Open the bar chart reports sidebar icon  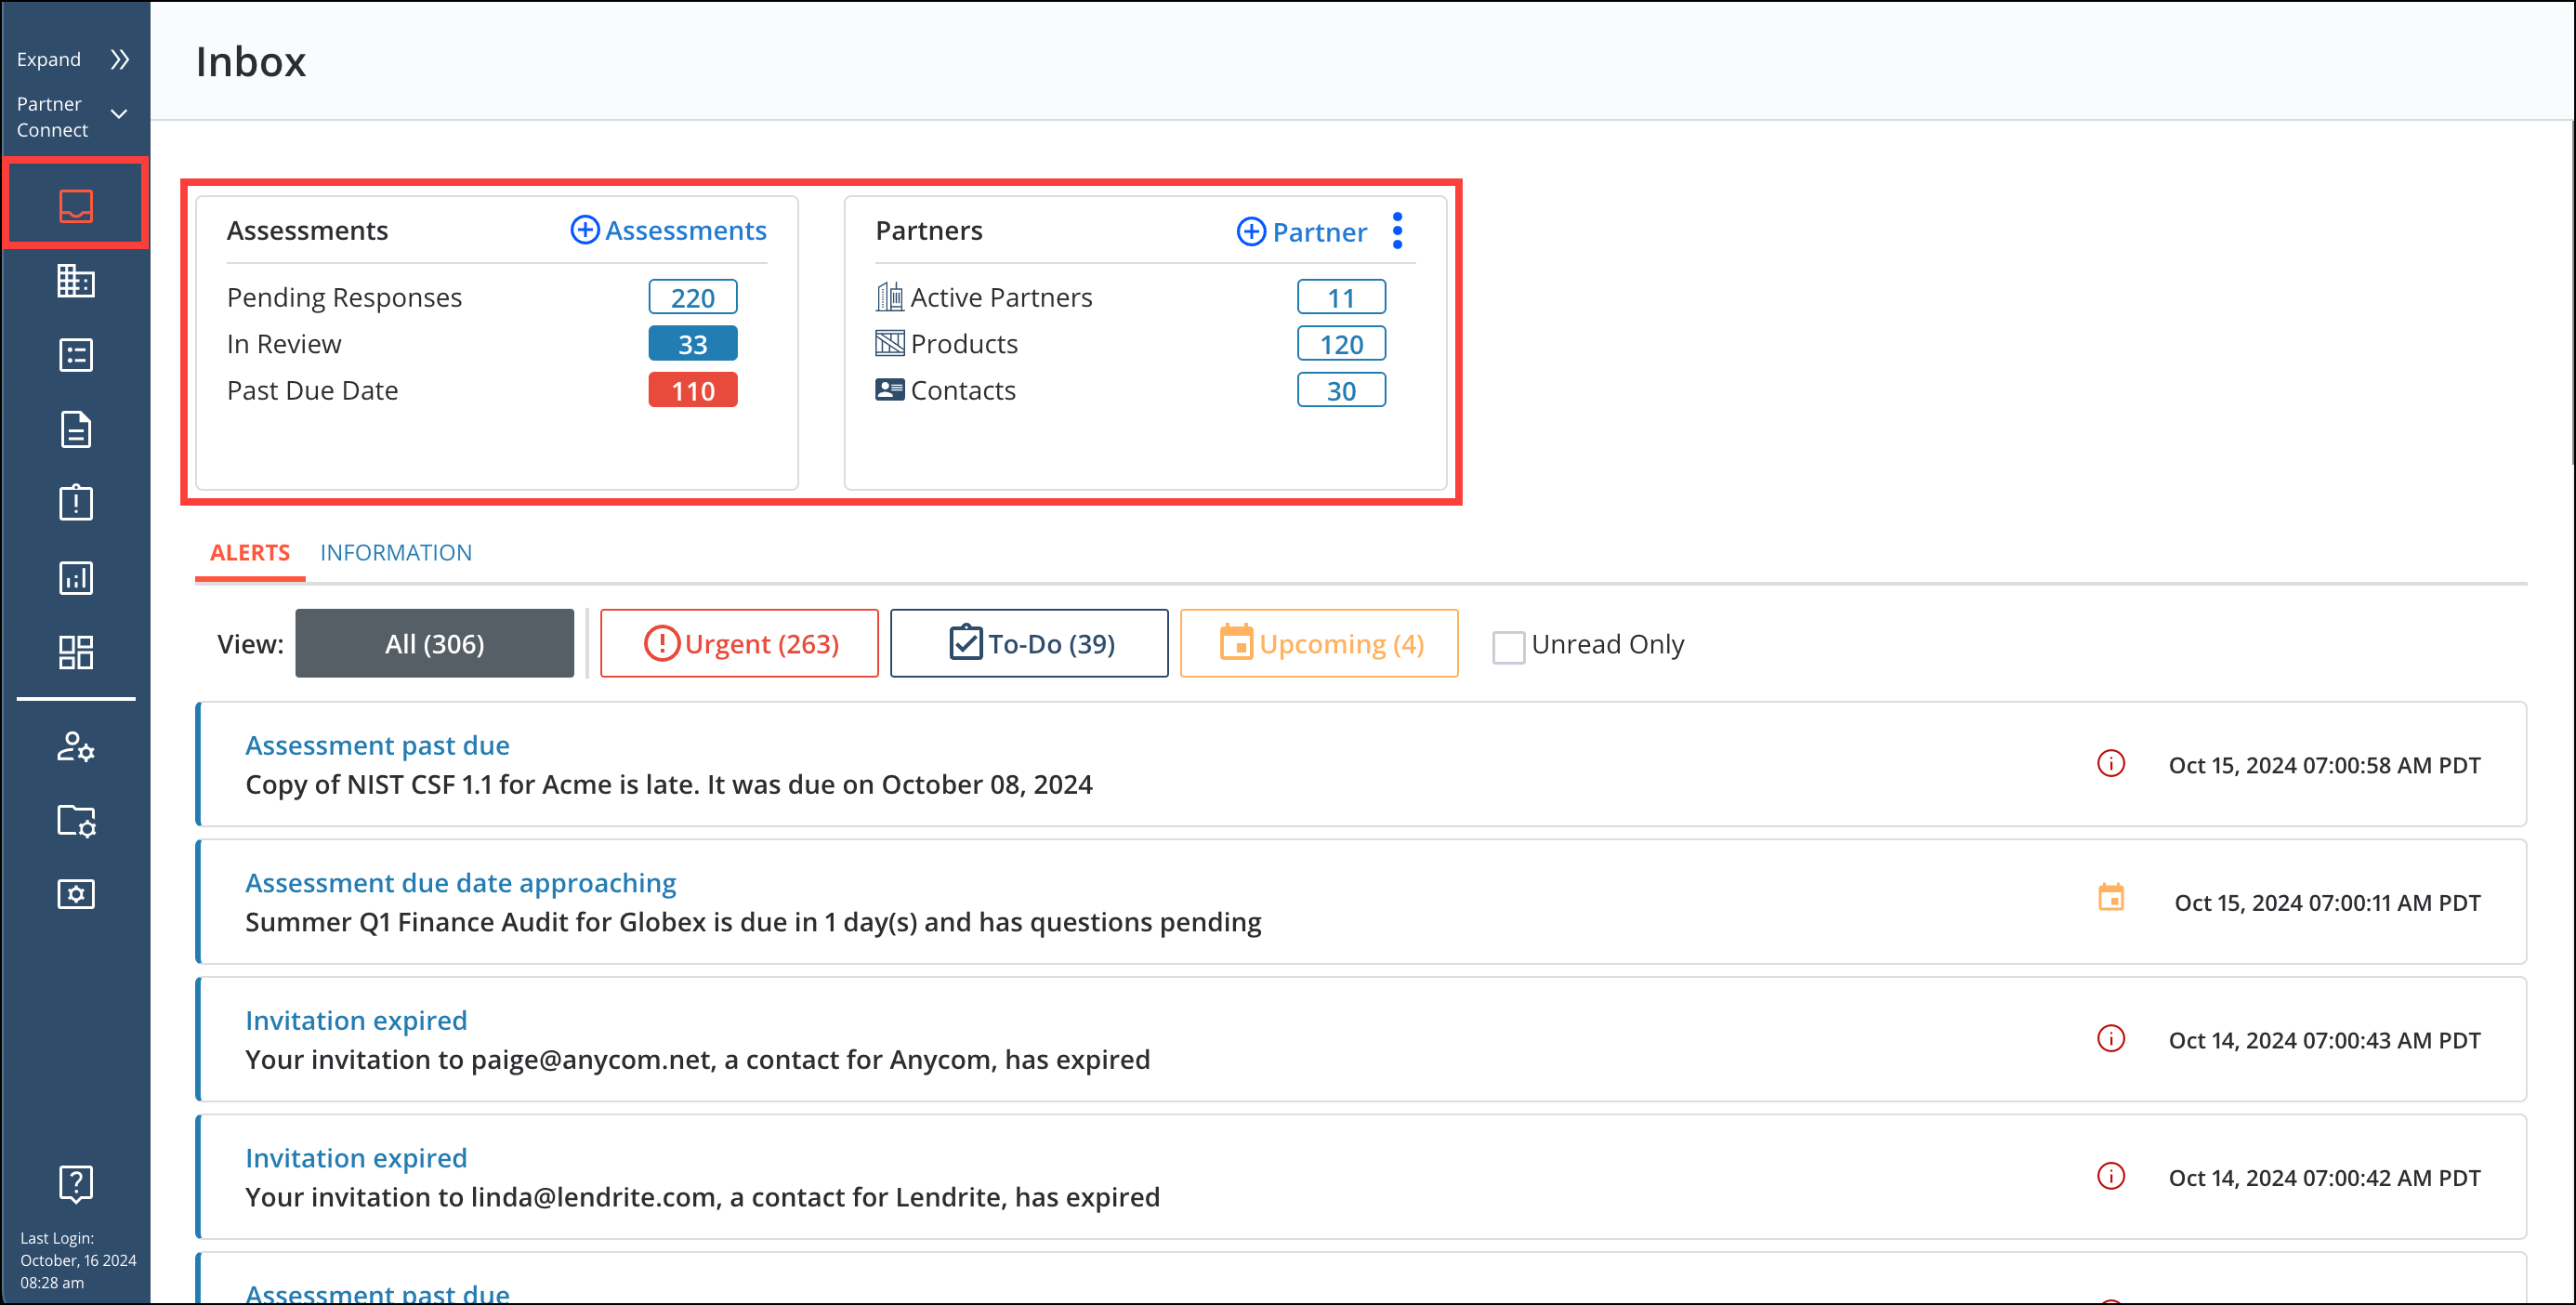76,577
